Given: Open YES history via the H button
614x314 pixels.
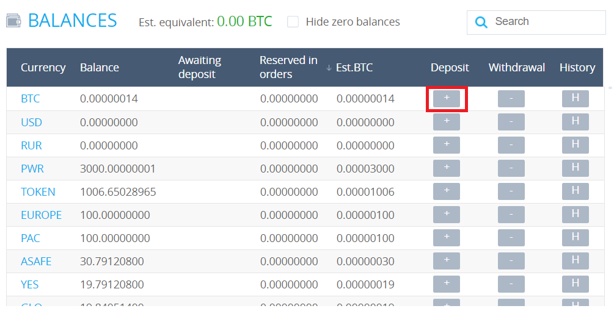Looking at the screenshot, I should pos(575,284).
